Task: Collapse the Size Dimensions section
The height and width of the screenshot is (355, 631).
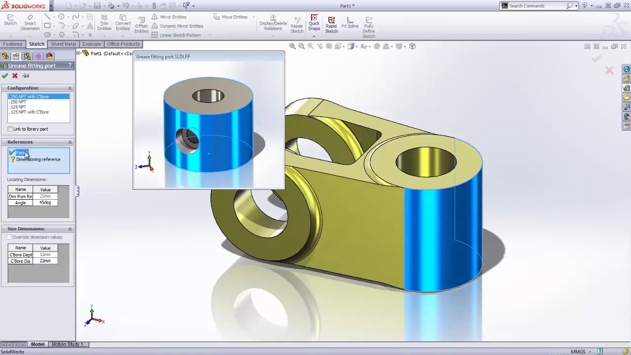Action: pyautogui.click(x=70, y=229)
